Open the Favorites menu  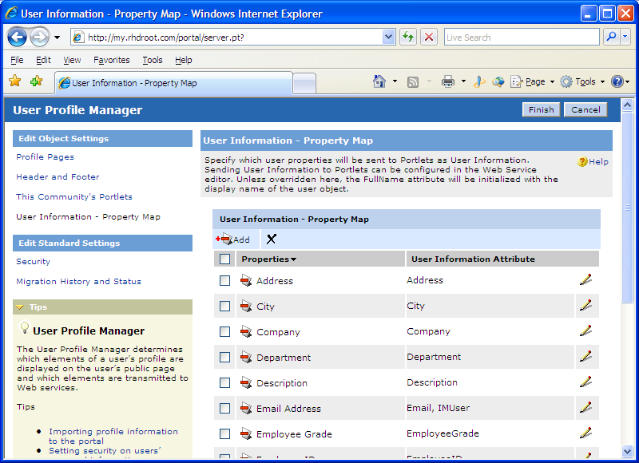click(x=111, y=59)
